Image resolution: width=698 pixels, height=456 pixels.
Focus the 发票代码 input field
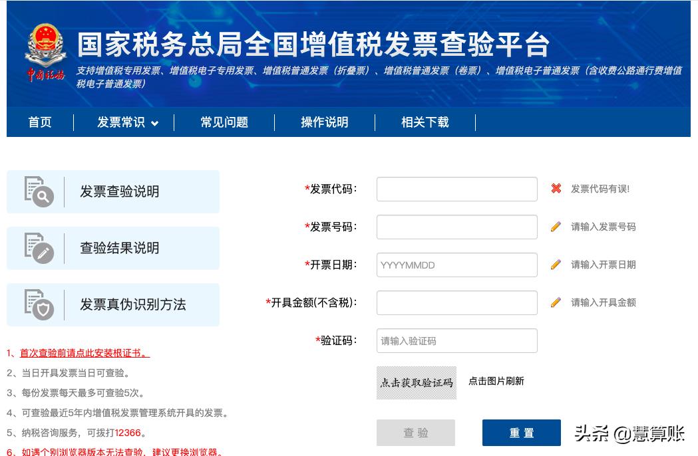[456, 189]
